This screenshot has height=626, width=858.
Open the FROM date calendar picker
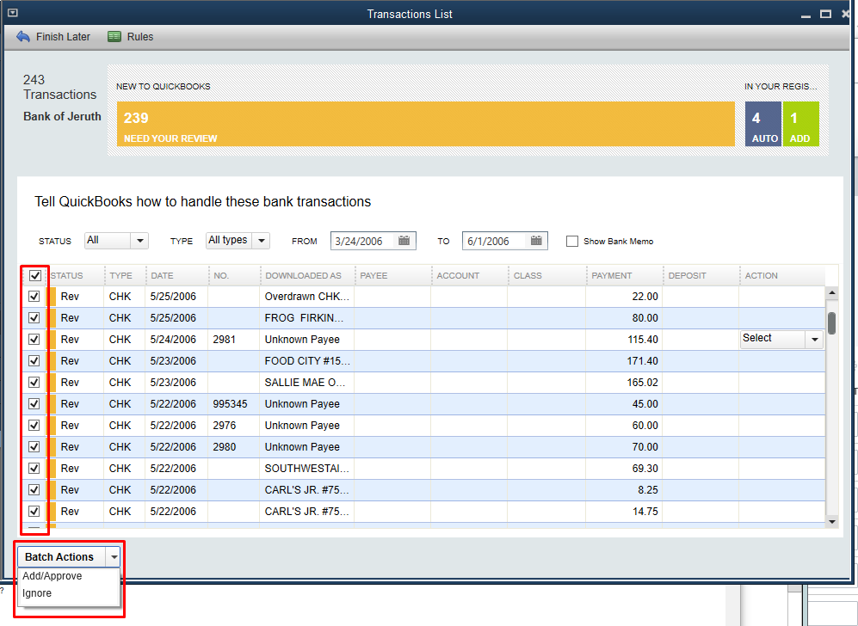point(404,241)
